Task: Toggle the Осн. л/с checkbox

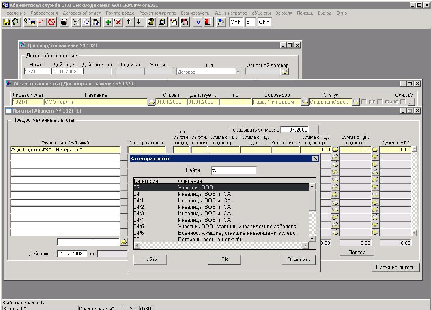Action: tap(403, 102)
